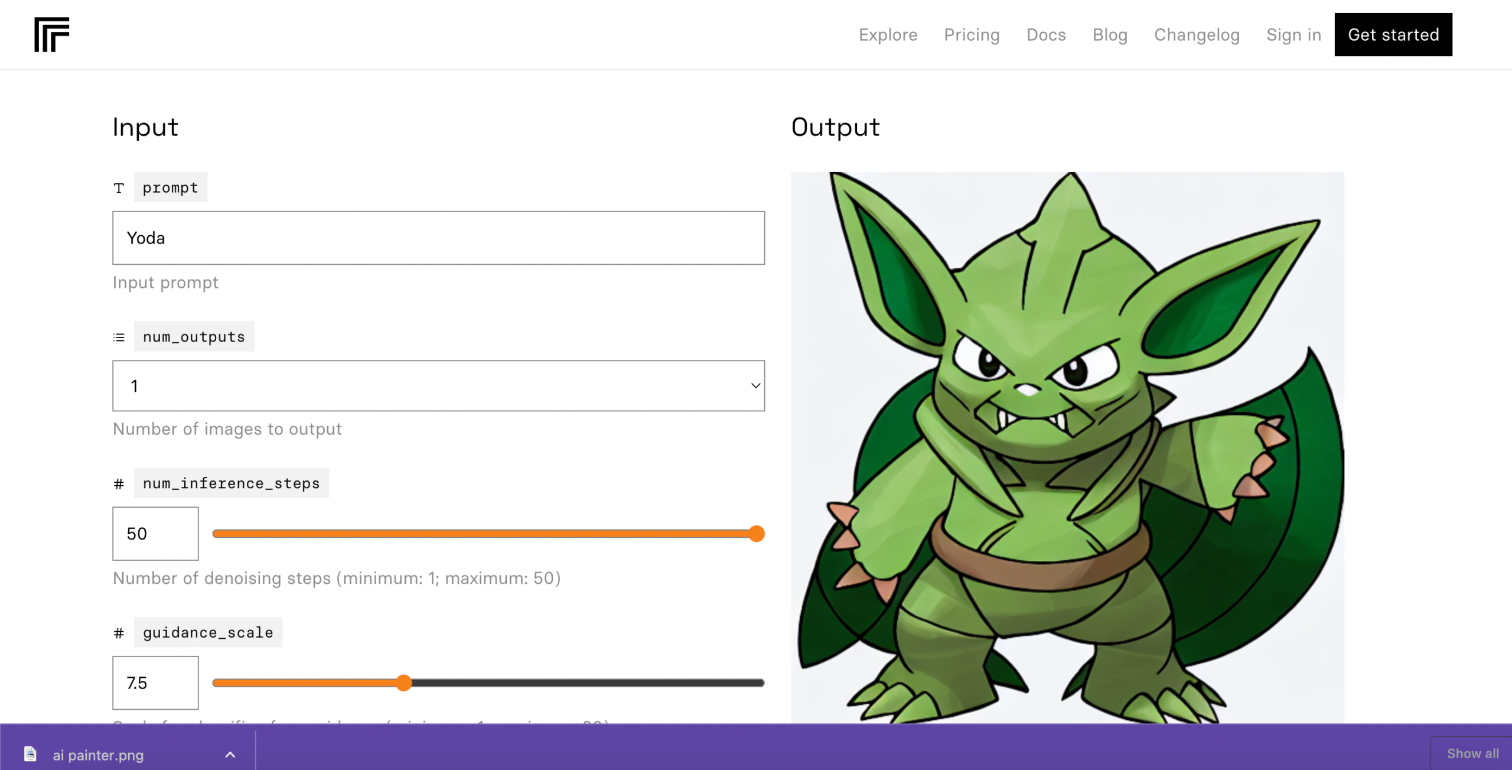Click the list icon beside num_outputs

coord(119,337)
